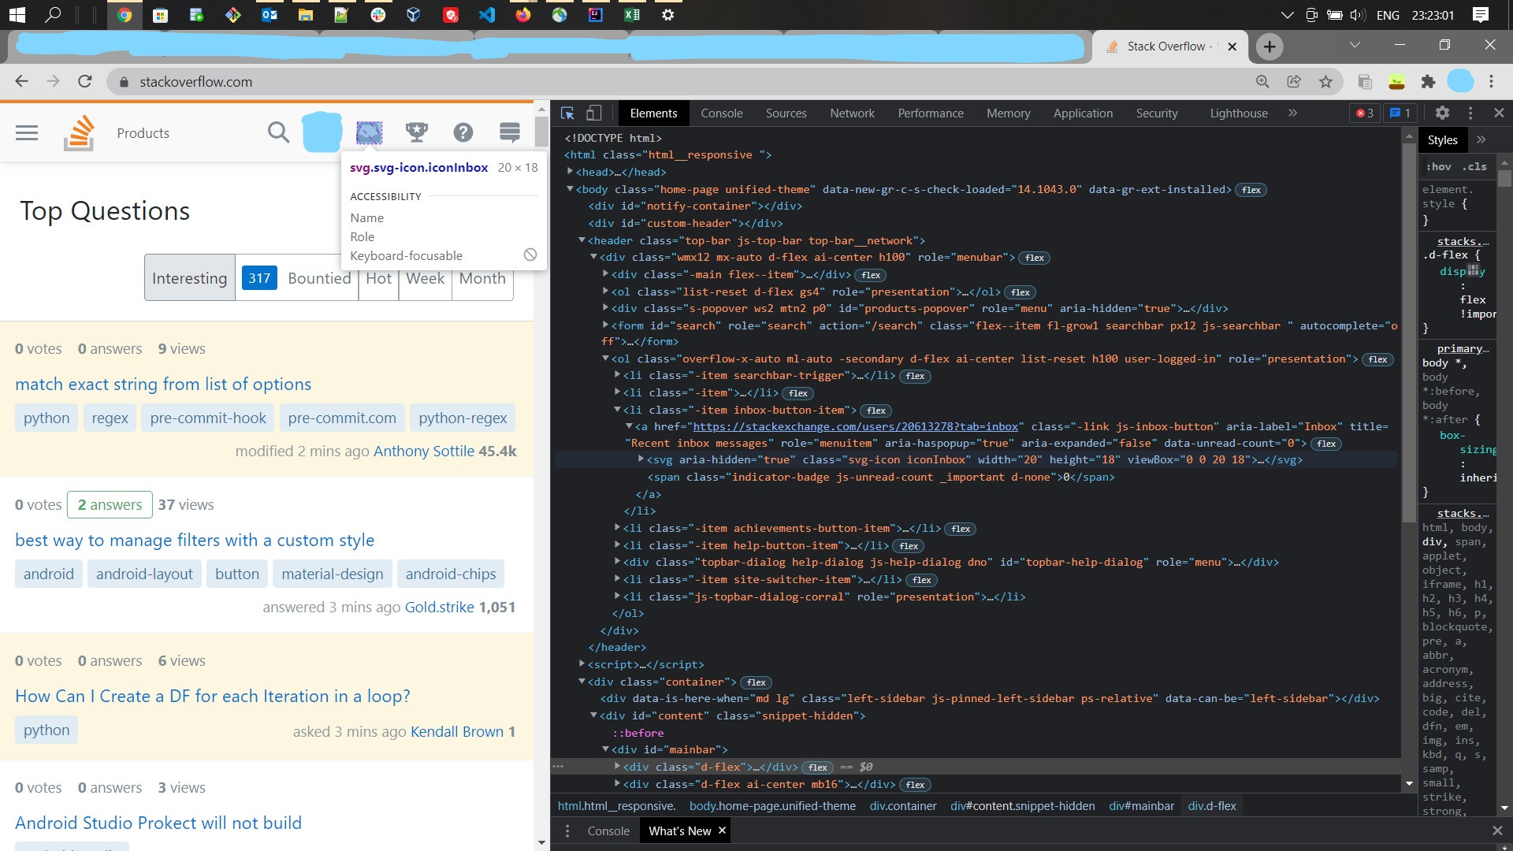
Task: Switch to the Lighthouse tab
Action: (x=1239, y=113)
